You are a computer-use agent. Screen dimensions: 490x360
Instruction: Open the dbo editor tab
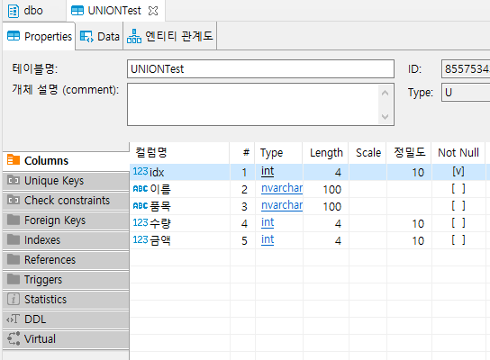point(33,11)
